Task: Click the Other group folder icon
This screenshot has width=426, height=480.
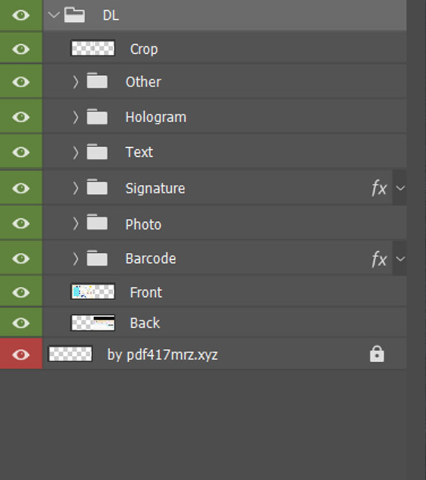Action: pos(97,82)
